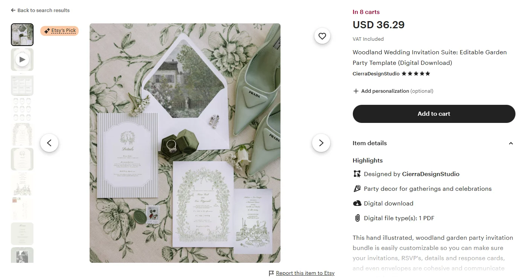The image size is (526, 279).
Task: Open the CierraDesignStudio shop name link
Action: (x=376, y=74)
